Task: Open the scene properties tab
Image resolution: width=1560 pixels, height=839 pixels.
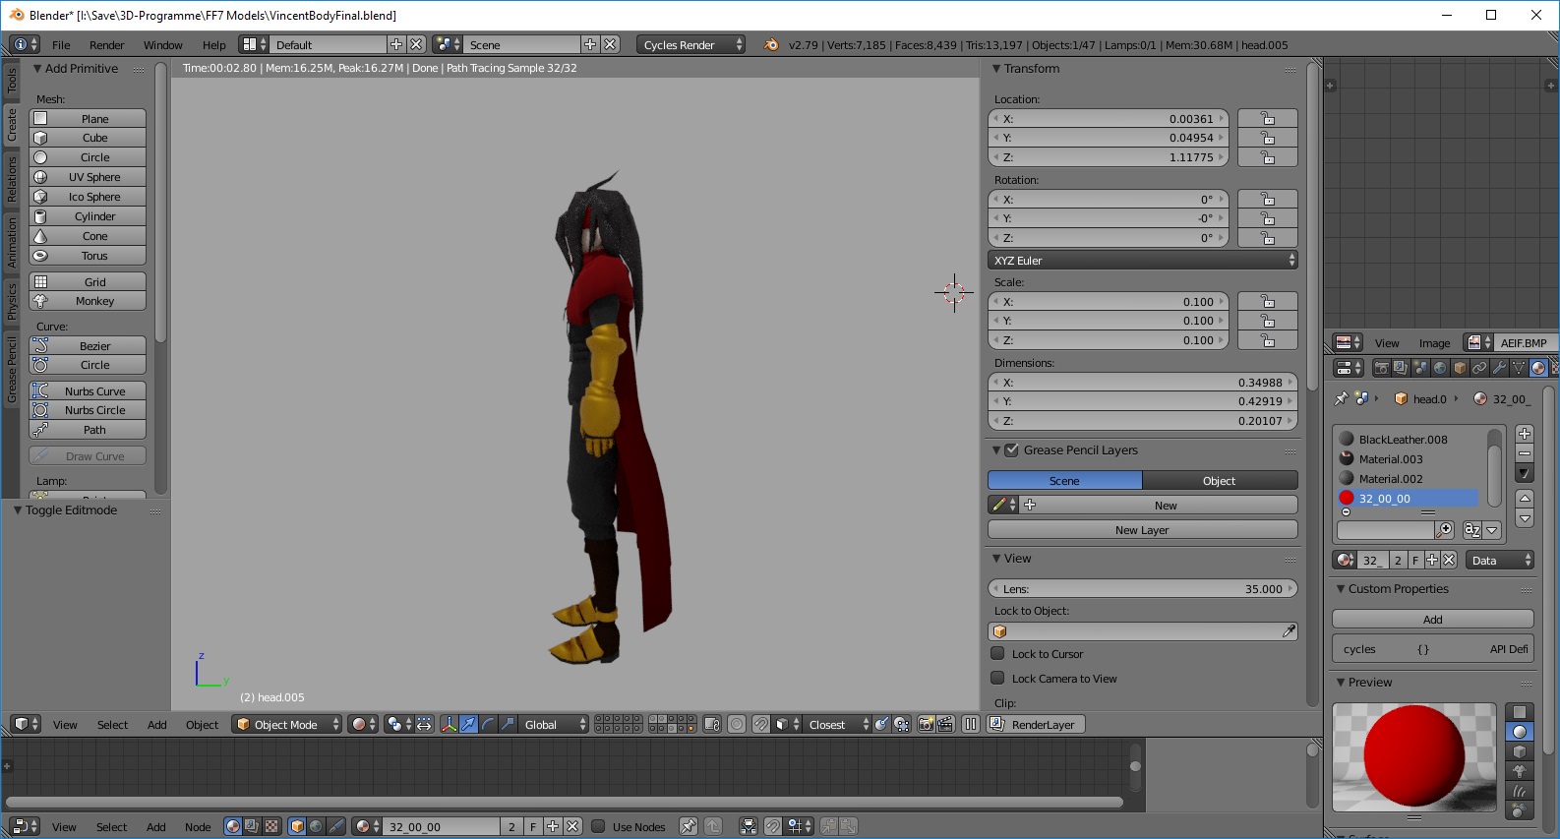Action: 1420,368
